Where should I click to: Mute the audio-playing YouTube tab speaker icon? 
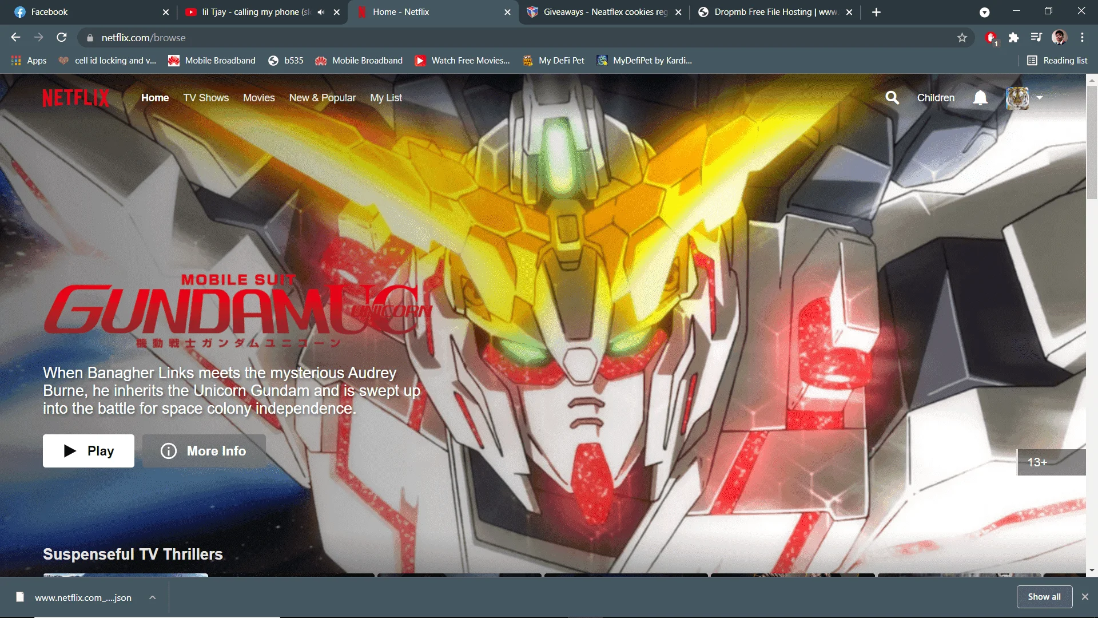[x=321, y=12]
